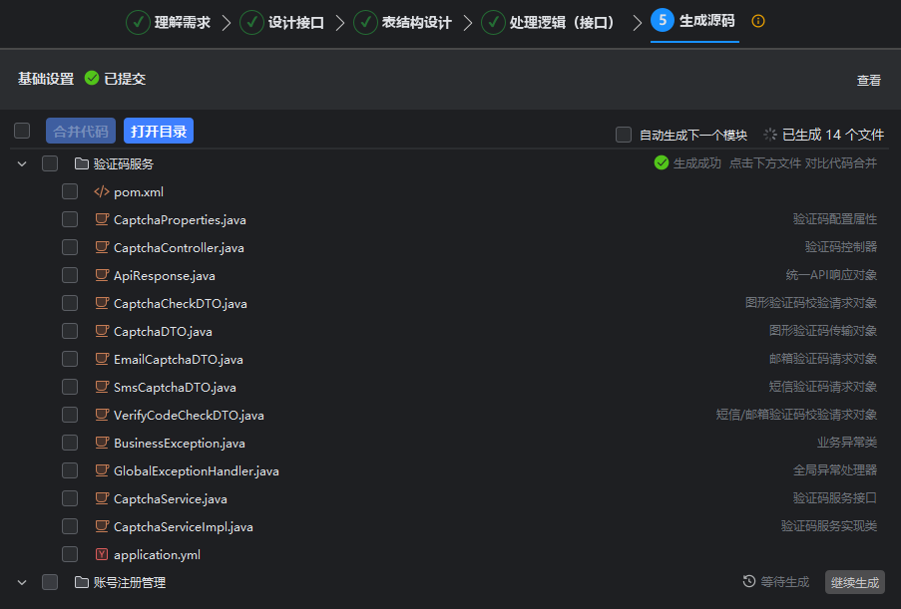901x609 pixels.
Task: Enable 自动生成下一个模块 checkbox
Action: click(624, 135)
